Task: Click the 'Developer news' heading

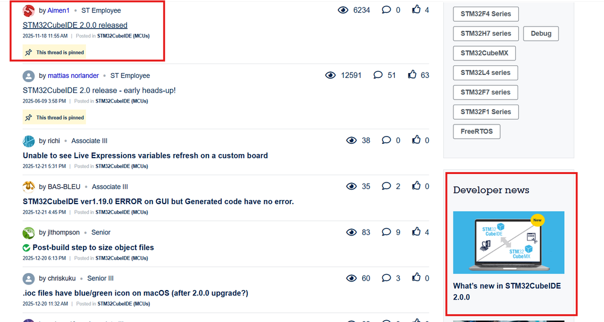Action: (491, 190)
